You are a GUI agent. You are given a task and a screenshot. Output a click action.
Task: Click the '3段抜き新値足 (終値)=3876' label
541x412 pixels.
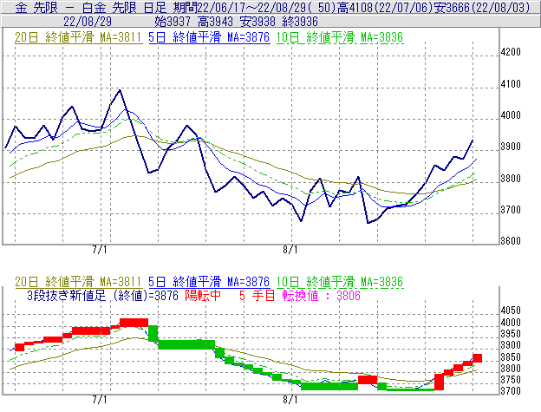pyautogui.click(x=102, y=296)
